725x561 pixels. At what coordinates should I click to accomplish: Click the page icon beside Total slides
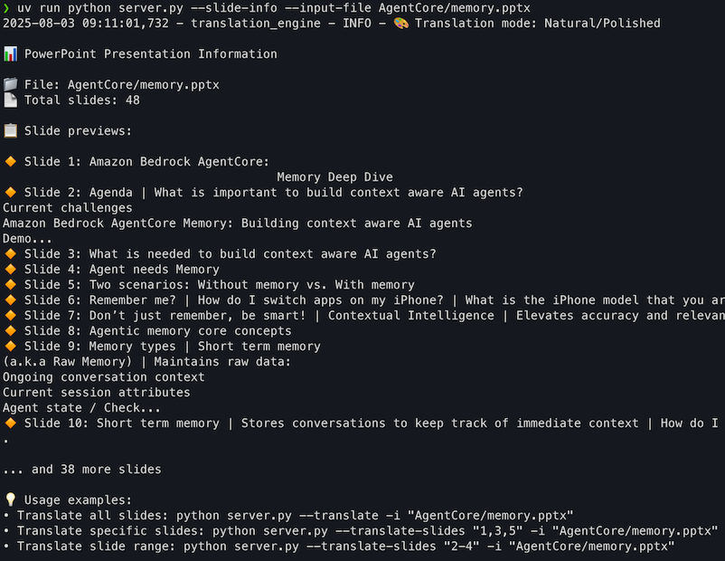click(10, 100)
